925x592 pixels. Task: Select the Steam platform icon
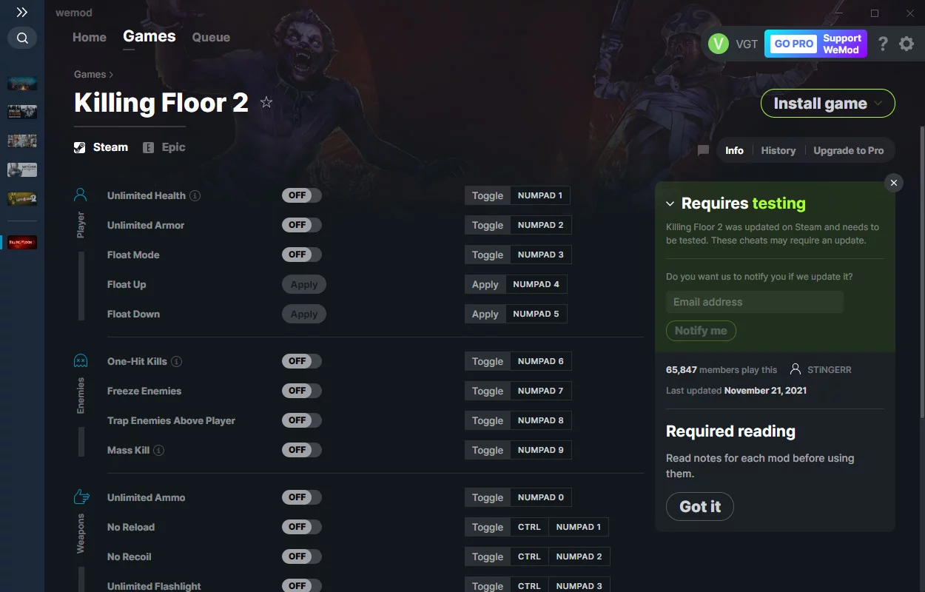click(x=80, y=147)
